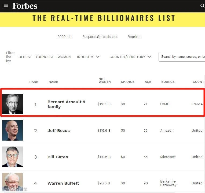Image resolution: width=205 pixels, height=193 pixels.
Task: Open the search magnifier icon
Action: click(x=202, y=6)
